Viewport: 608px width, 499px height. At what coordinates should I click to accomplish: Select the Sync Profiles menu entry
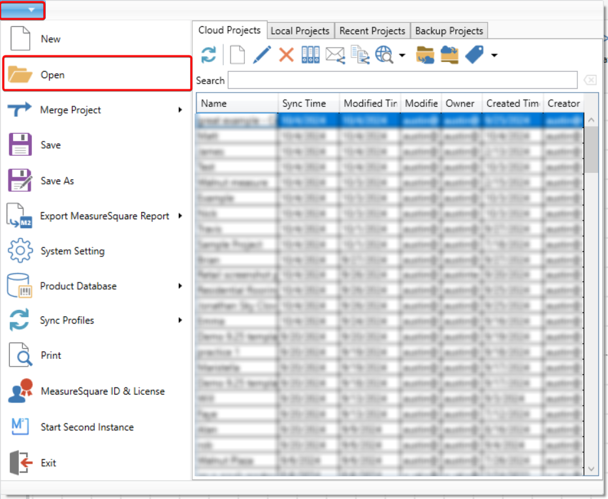tap(96, 320)
